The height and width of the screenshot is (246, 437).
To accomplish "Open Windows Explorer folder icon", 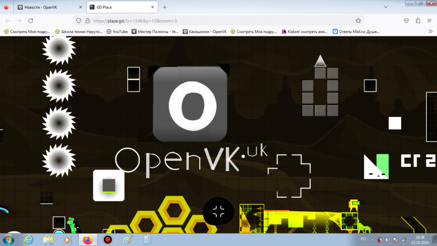I will click(48, 240).
